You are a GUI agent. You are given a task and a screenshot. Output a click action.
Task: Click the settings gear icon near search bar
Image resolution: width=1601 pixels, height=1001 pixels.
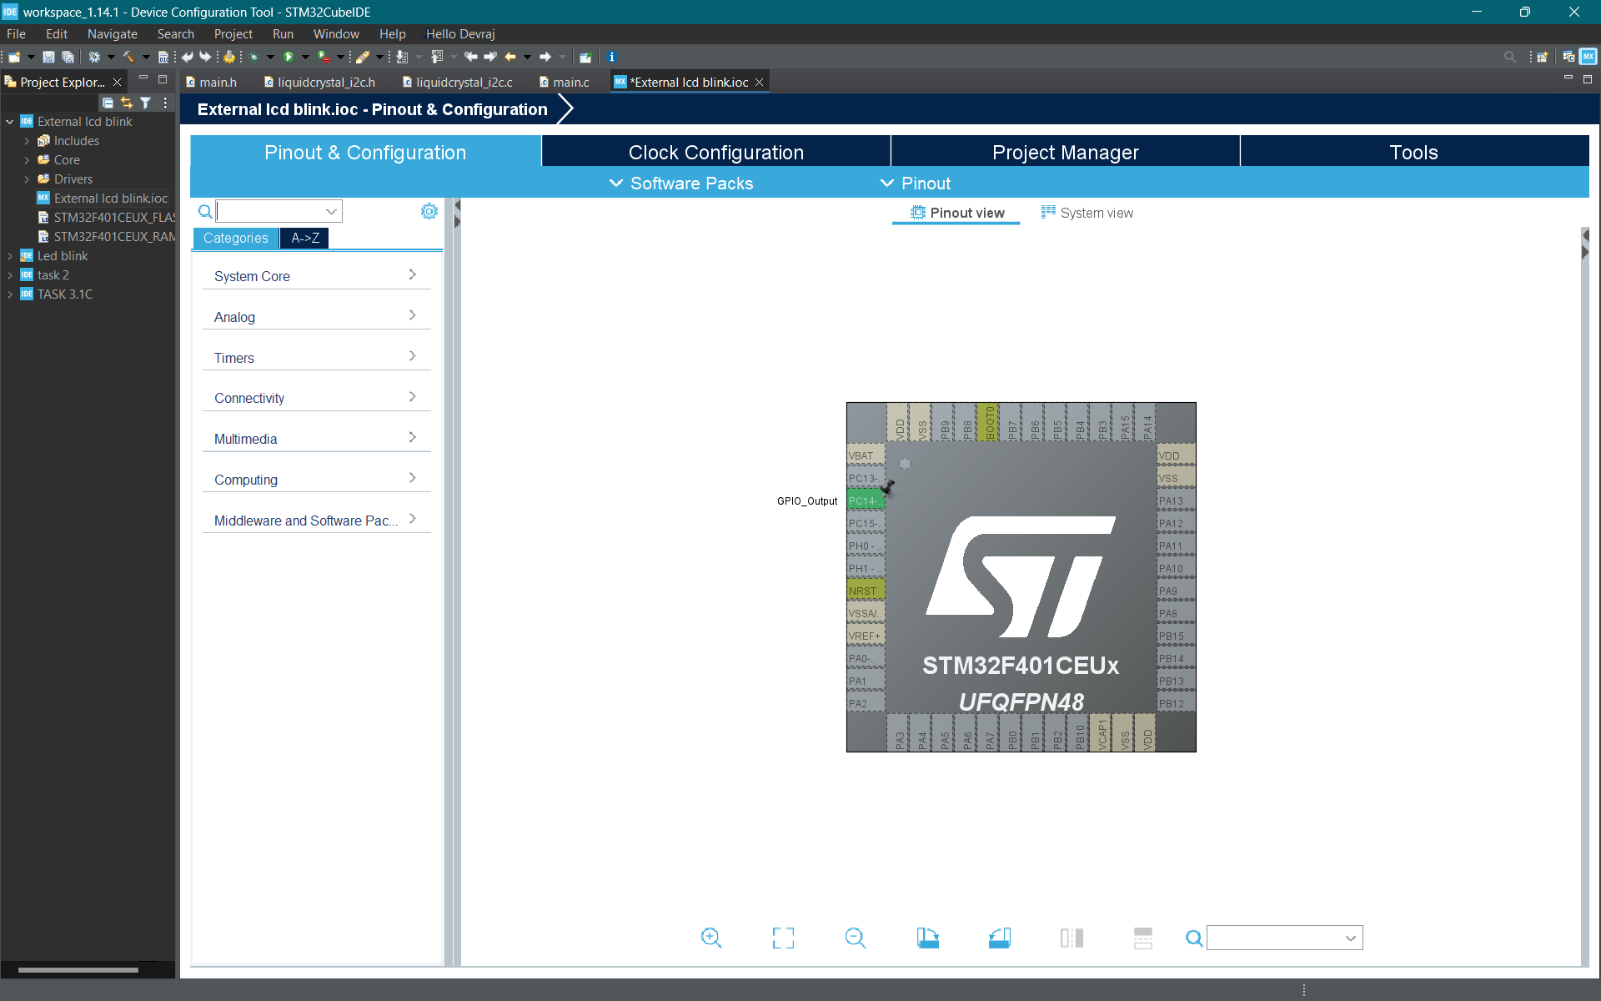coord(428,211)
